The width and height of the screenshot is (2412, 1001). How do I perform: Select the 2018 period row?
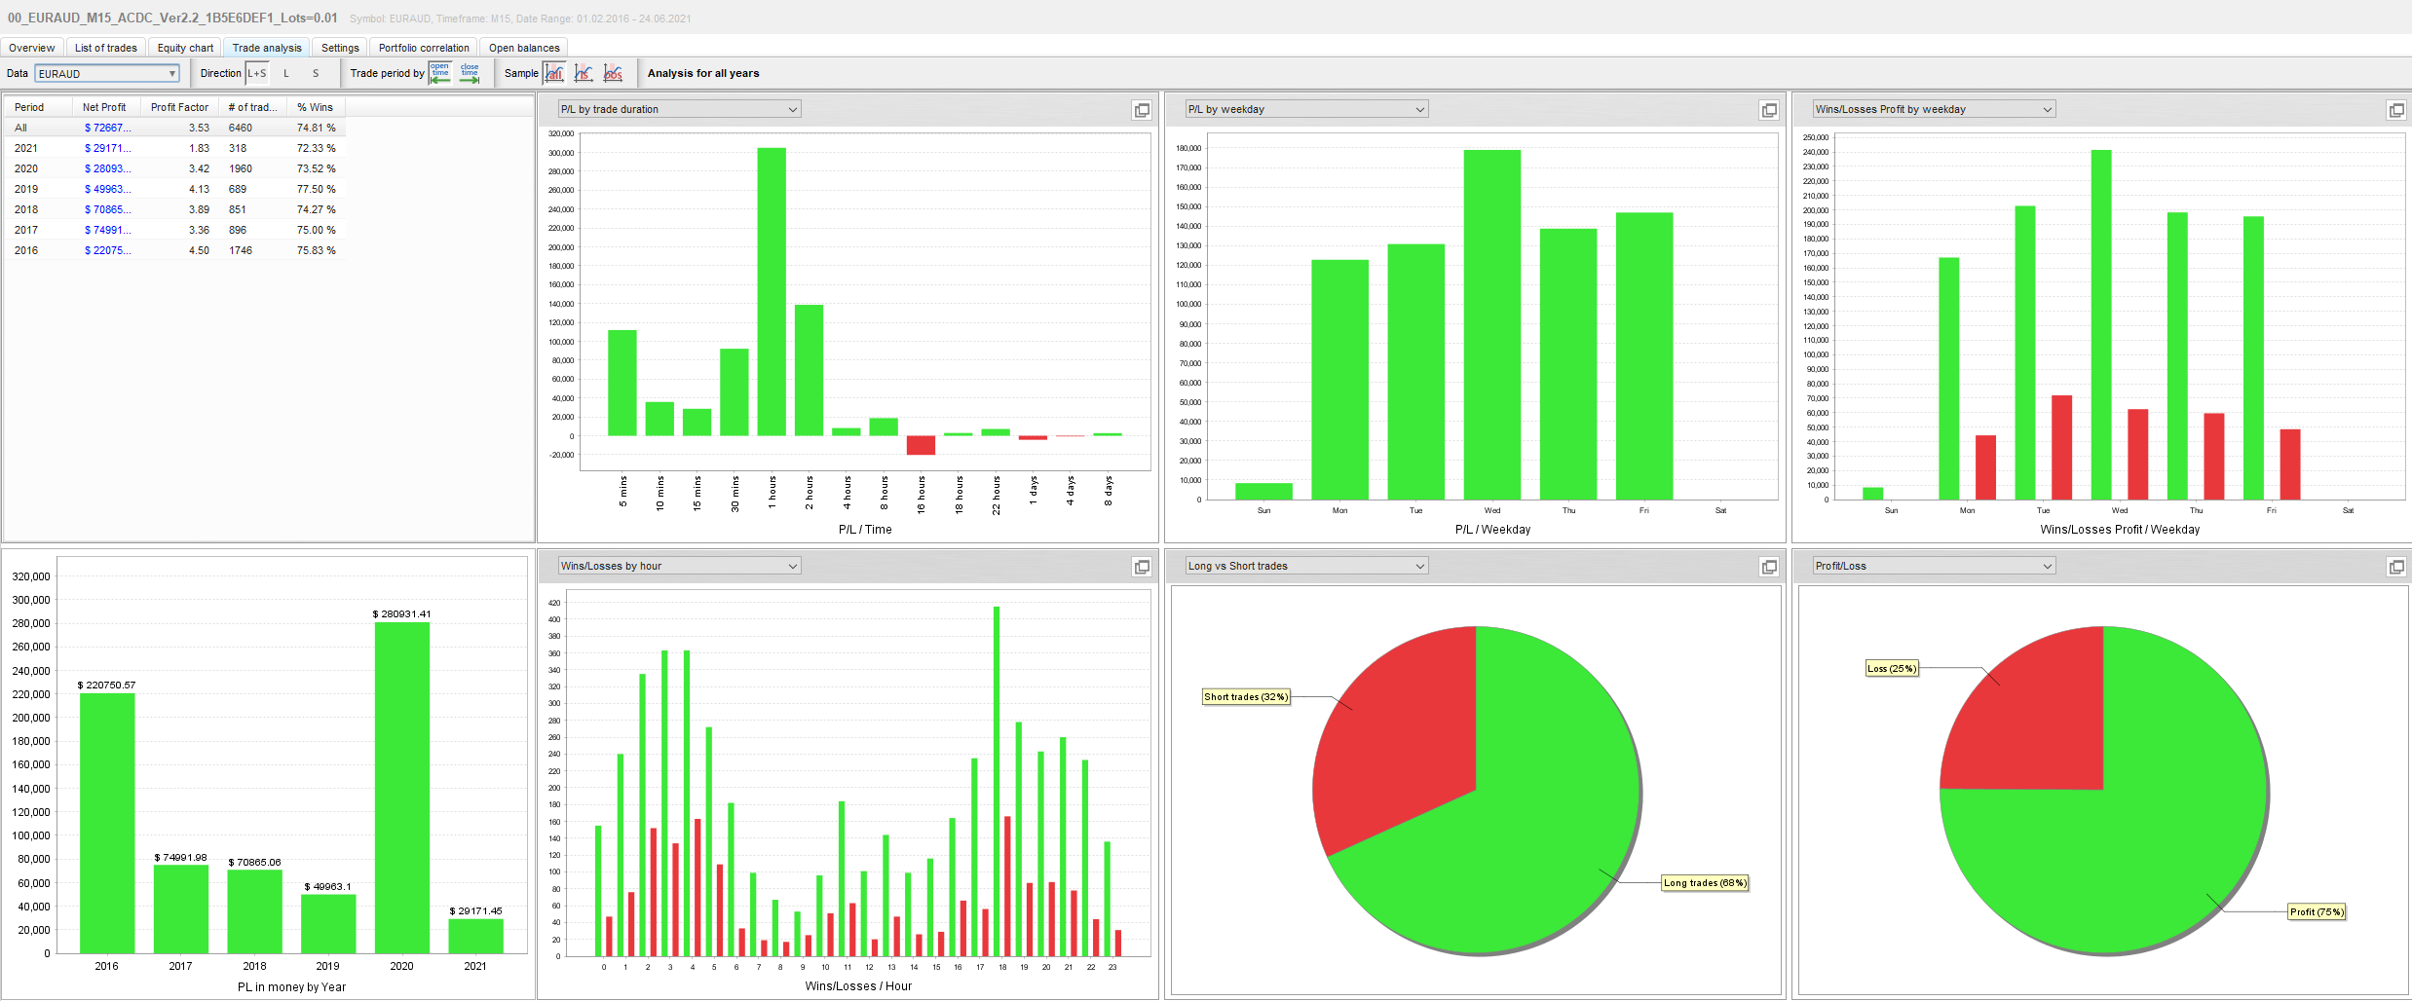pyautogui.click(x=26, y=209)
